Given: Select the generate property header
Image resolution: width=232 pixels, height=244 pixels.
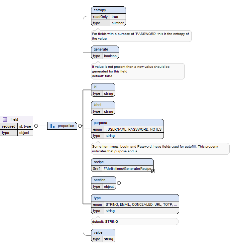Looking at the screenshot, I should 105,49.
